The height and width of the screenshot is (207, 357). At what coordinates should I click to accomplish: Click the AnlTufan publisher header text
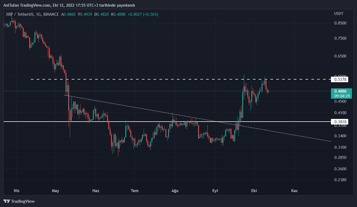coord(69,5)
